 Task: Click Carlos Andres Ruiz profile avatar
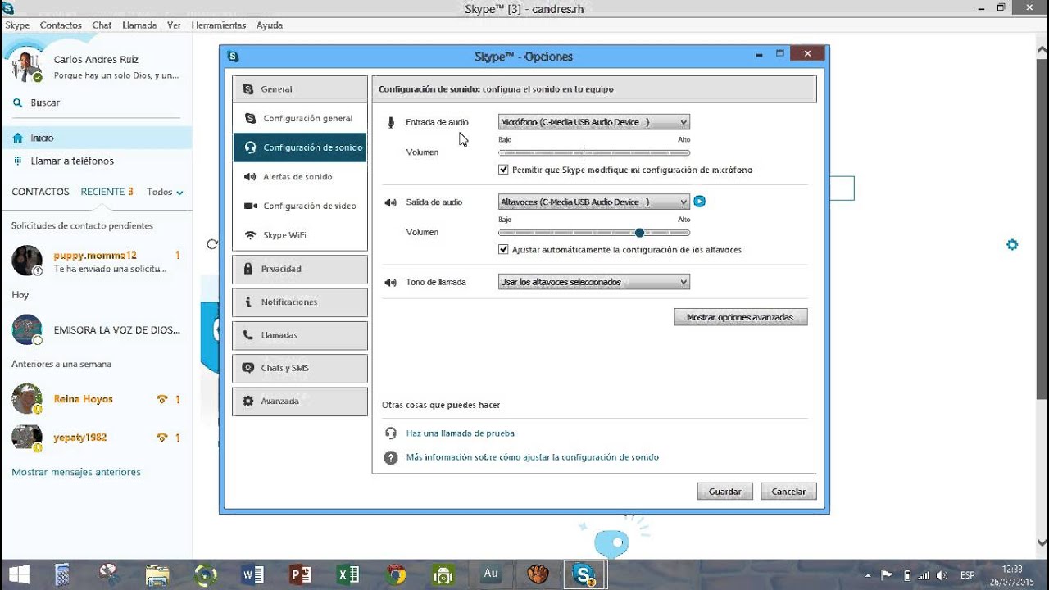27,66
